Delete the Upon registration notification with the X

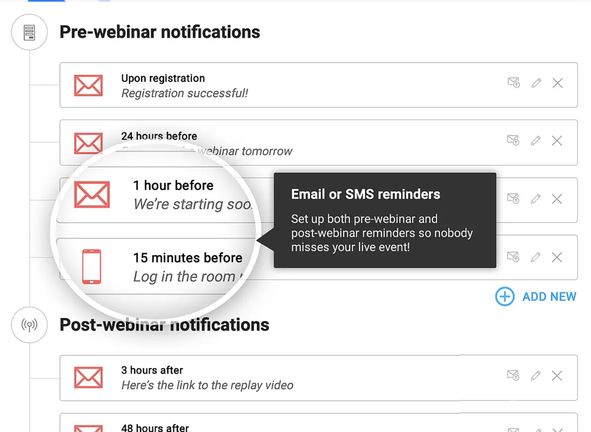tap(557, 83)
